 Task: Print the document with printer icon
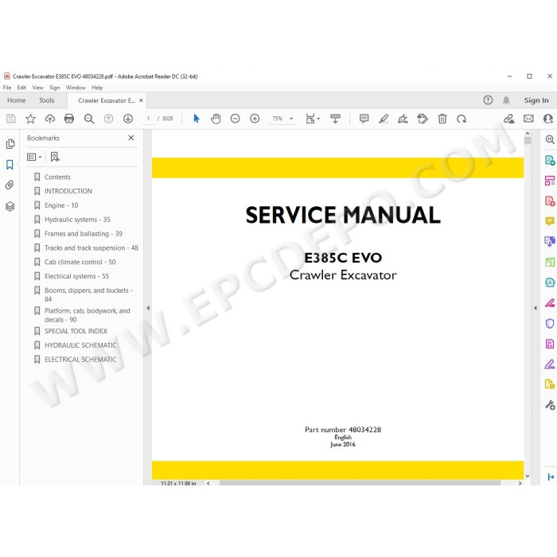pyautogui.click(x=69, y=119)
